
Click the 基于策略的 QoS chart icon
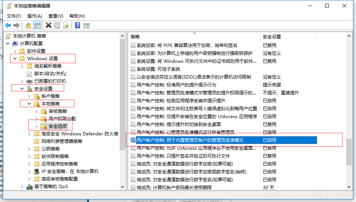(29, 187)
